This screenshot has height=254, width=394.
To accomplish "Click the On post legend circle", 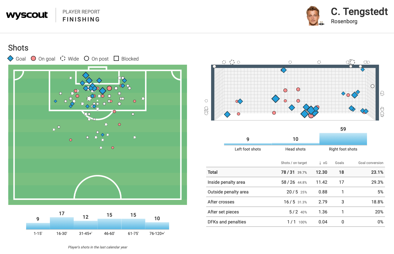I will point(86,59).
